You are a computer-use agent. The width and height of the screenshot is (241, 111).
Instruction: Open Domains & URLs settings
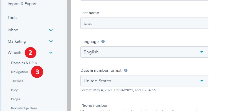(24, 63)
